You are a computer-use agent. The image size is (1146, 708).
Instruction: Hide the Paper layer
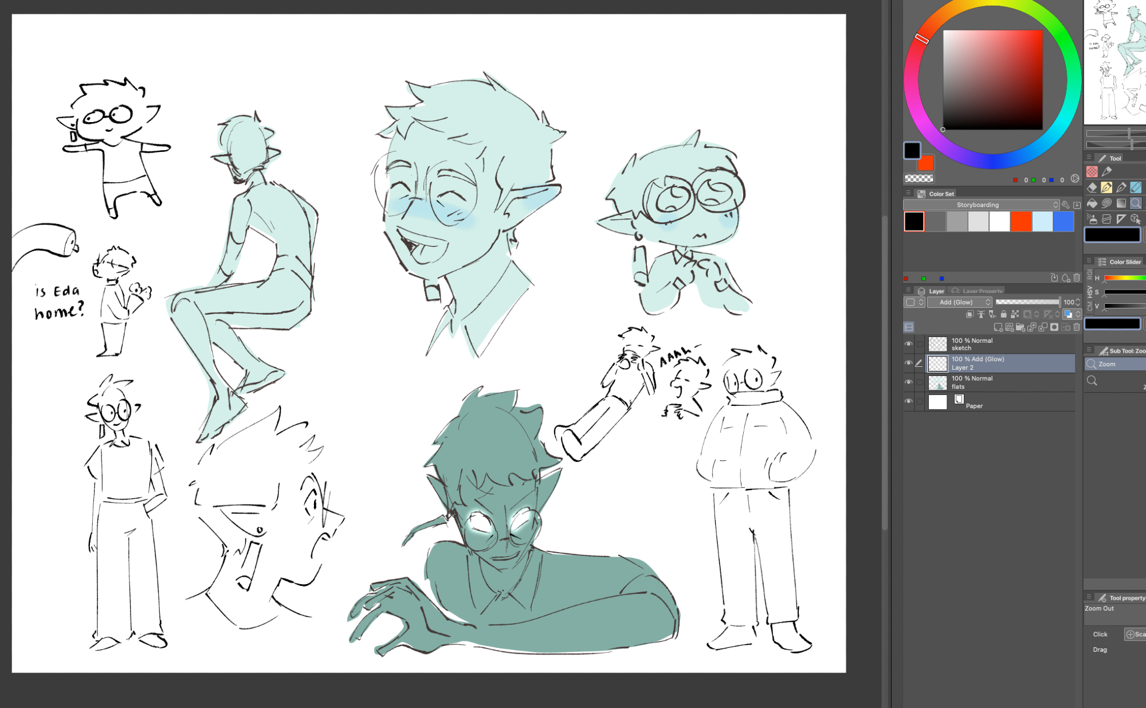pyautogui.click(x=908, y=401)
